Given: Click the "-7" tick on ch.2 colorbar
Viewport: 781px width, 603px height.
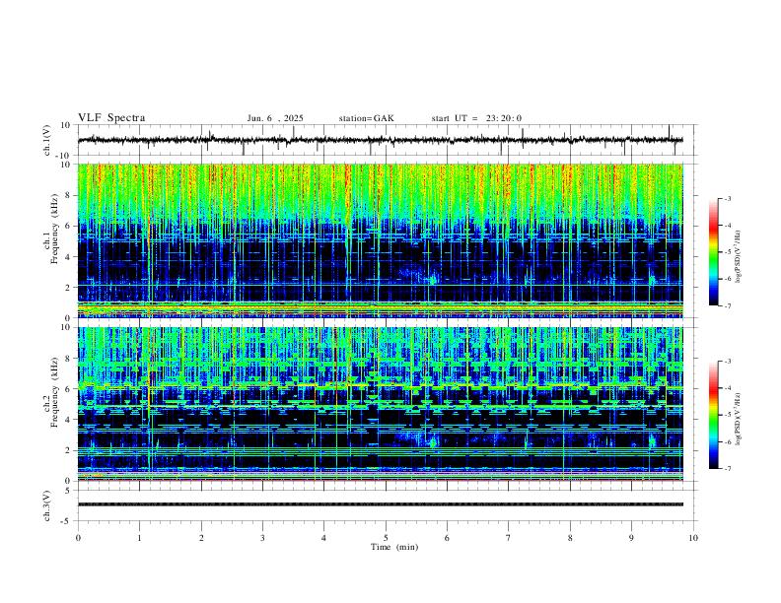Looking at the screenshot, I should pyautogui.click(x=728, y=469).
